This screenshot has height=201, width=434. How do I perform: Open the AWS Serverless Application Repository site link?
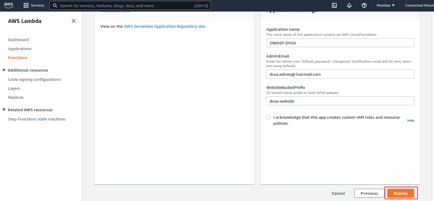(x=164, y=26)
